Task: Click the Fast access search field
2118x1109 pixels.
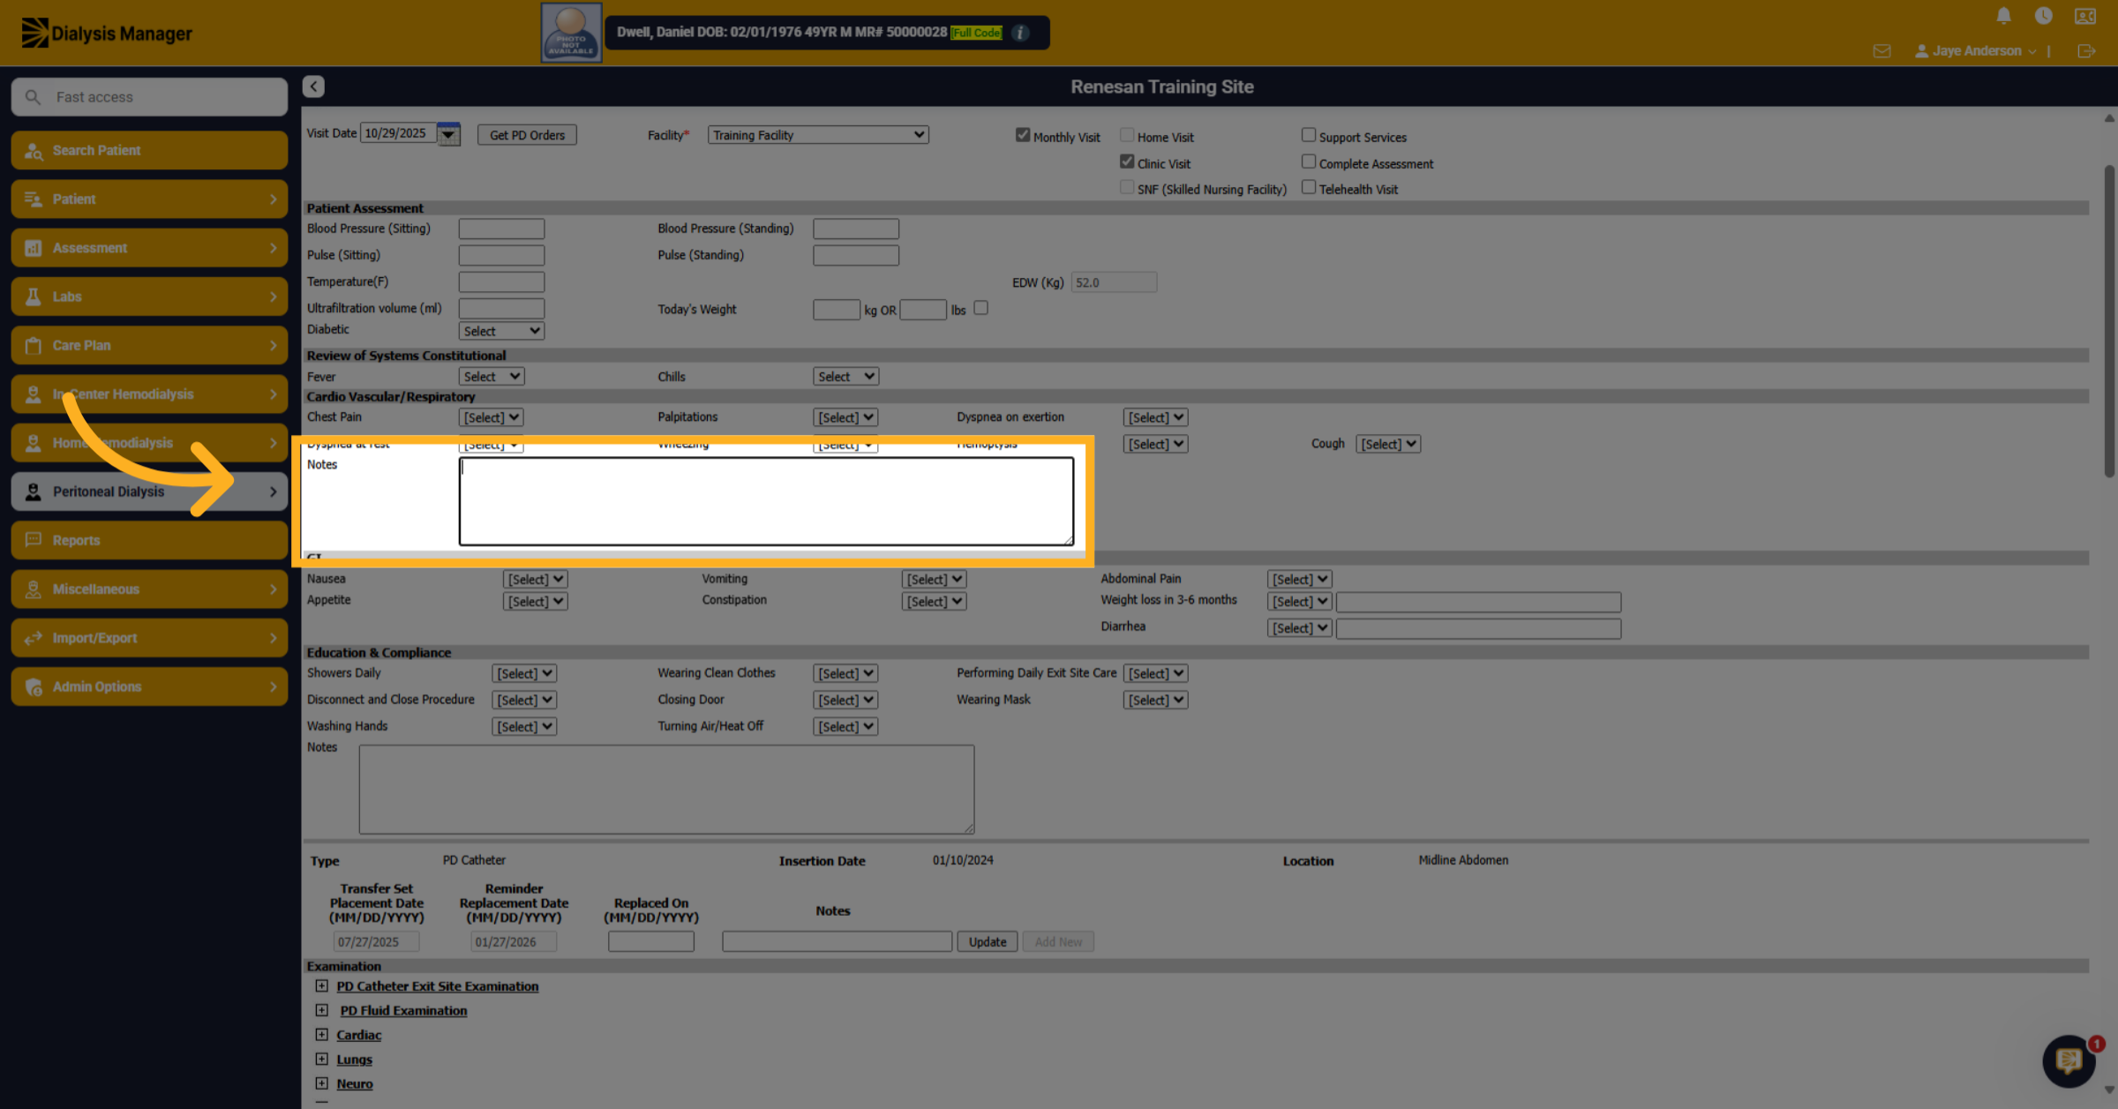Action: click(149, 97)
